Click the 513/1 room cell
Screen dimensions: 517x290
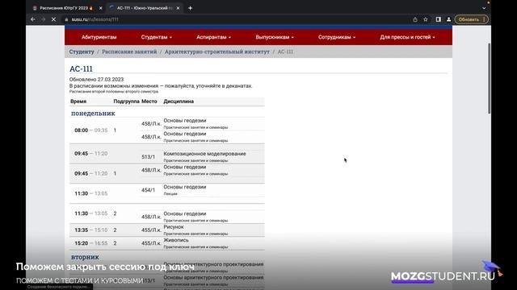coord(148,157)
